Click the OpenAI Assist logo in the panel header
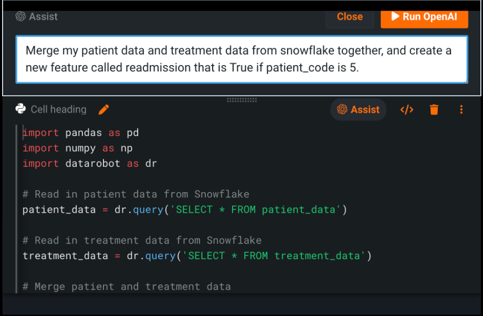 click(19, 16)
